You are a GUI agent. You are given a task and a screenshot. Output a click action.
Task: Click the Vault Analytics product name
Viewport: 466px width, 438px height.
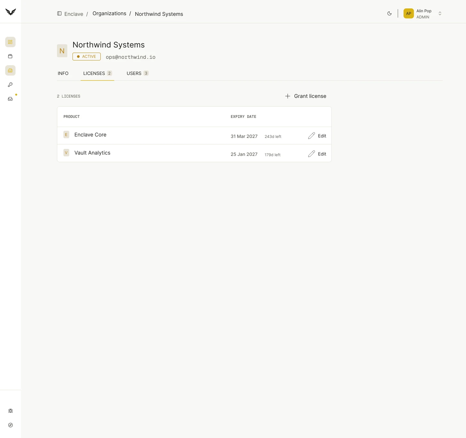point(92,153)
